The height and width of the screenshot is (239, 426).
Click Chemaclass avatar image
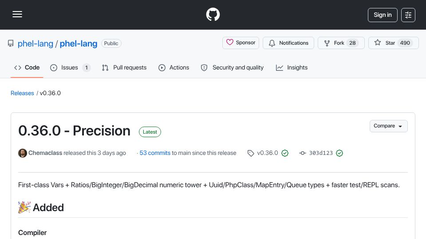coord(23,153)
